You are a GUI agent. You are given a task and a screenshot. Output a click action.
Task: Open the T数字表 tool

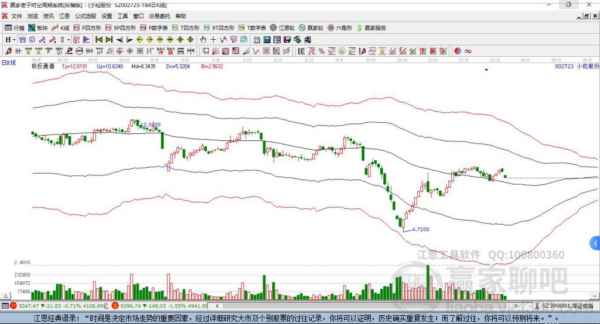(252, 28)
